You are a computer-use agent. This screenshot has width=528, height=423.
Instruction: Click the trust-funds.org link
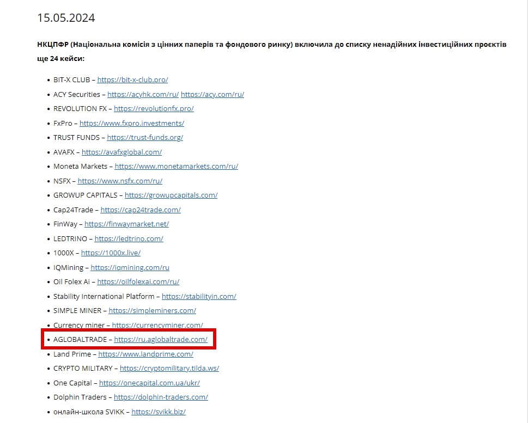tap(145, 137)
